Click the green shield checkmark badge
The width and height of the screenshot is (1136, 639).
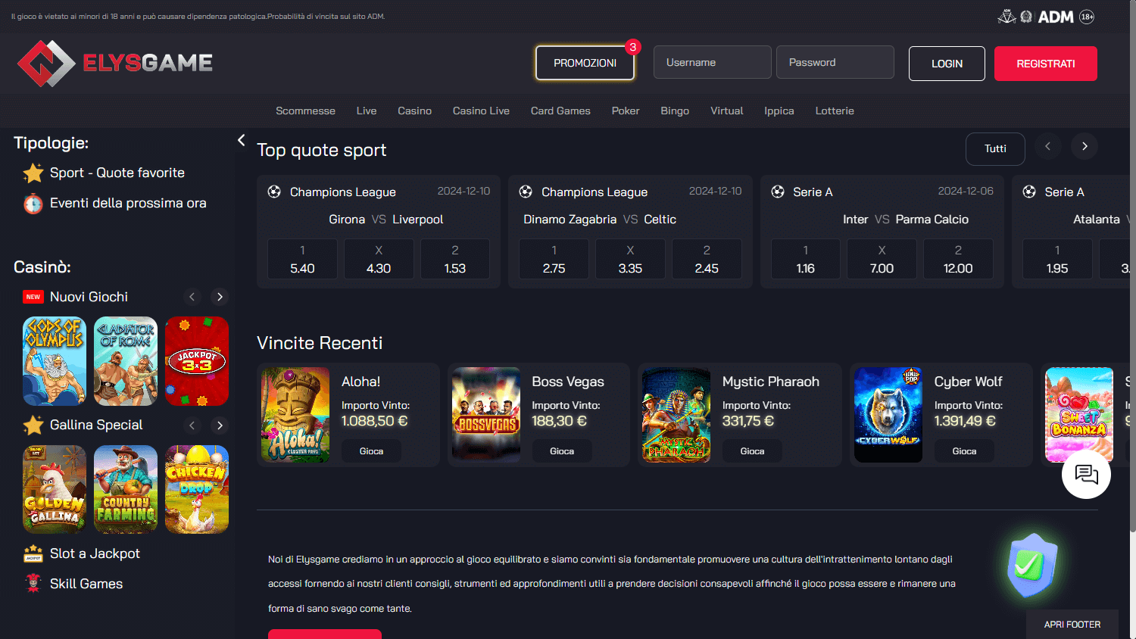[1031, 565]
